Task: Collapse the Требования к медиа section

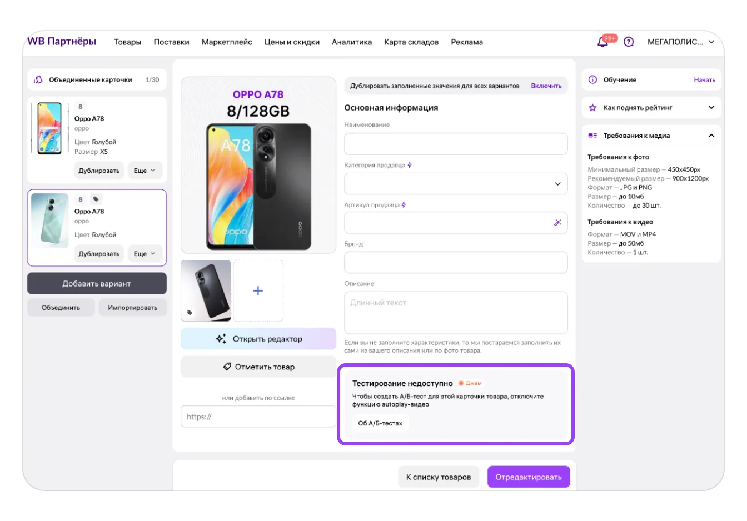Action: pyautogui.click(x=711, y=136)
